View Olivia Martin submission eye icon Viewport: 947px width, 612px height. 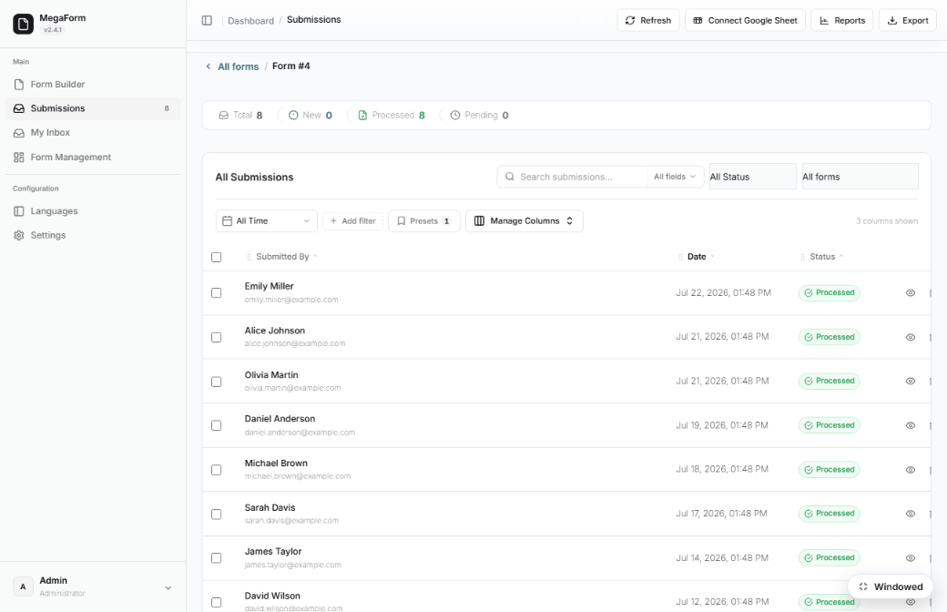click(x=911, y=382)
